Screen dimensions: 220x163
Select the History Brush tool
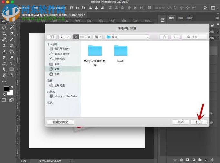click(12, 45)
